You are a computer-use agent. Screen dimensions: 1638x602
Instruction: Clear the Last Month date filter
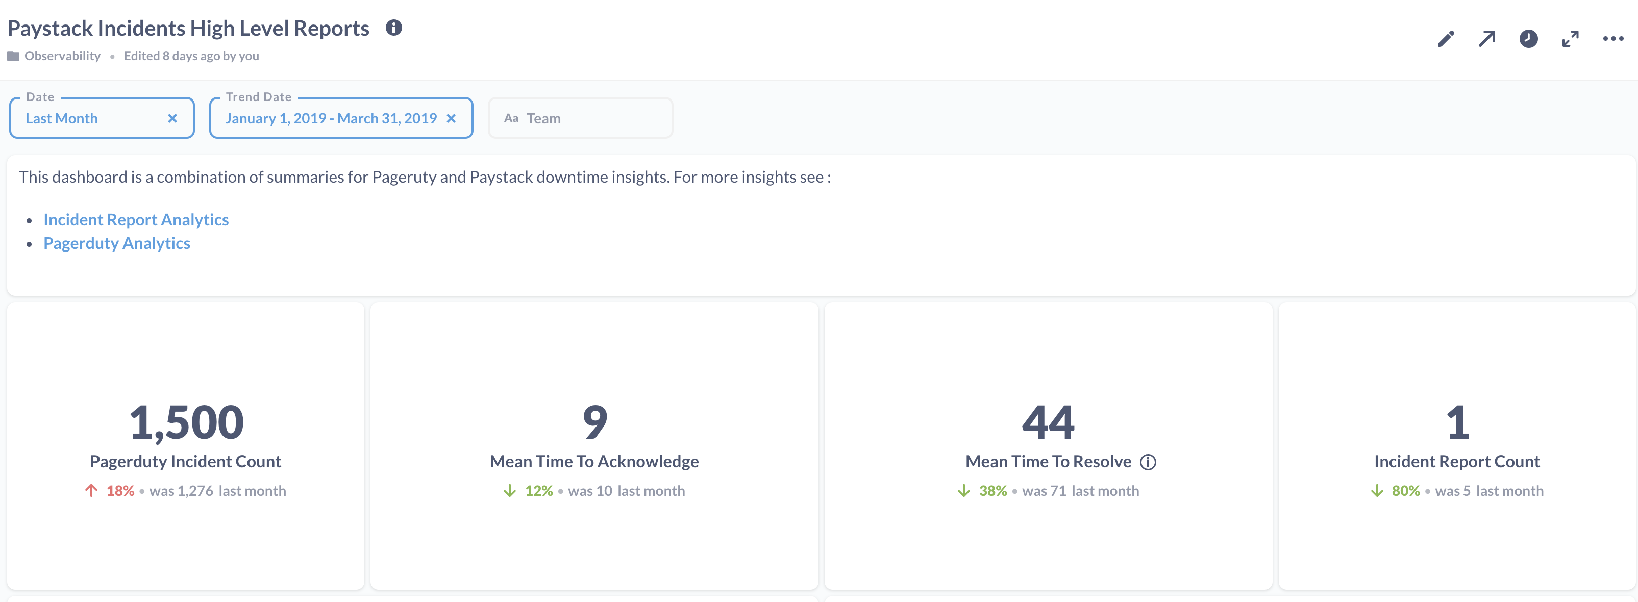(172, 118)
